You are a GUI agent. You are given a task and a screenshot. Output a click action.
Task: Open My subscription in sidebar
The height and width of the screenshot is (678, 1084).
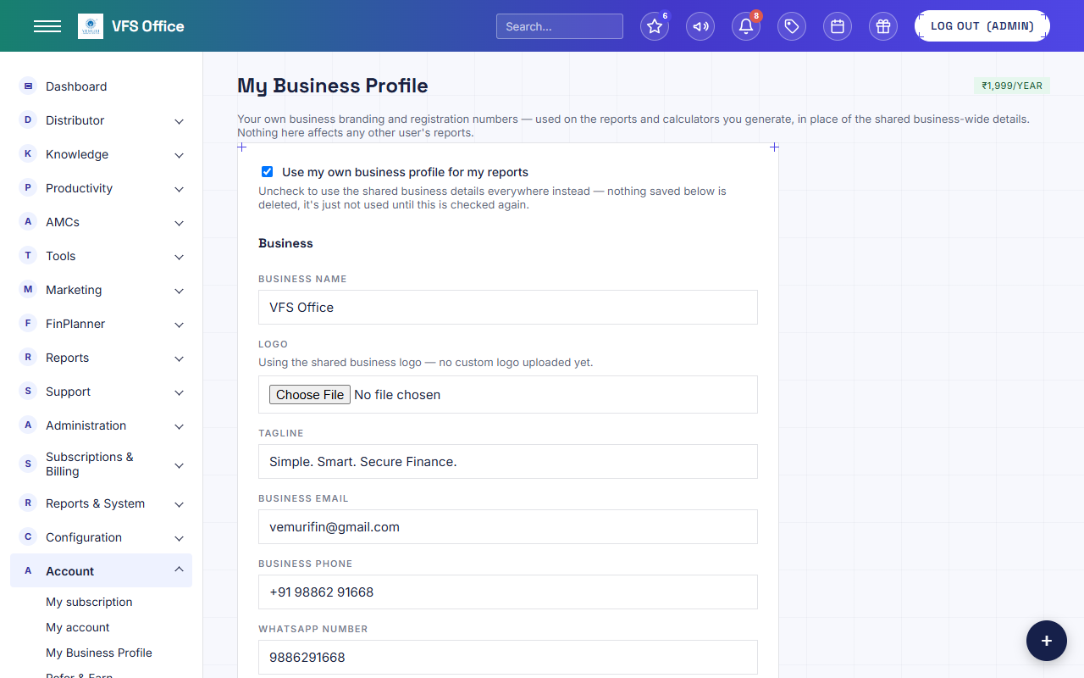point(89,602)
